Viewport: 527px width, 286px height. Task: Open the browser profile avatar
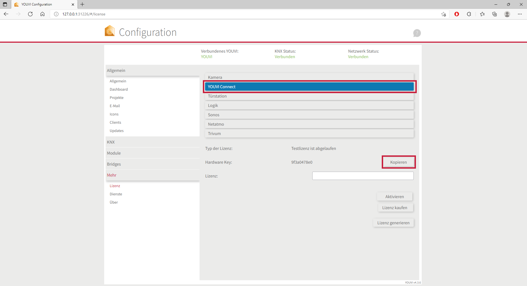(x=507, y=14)
